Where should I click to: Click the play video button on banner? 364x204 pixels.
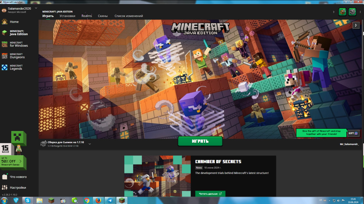pos(356,25)
